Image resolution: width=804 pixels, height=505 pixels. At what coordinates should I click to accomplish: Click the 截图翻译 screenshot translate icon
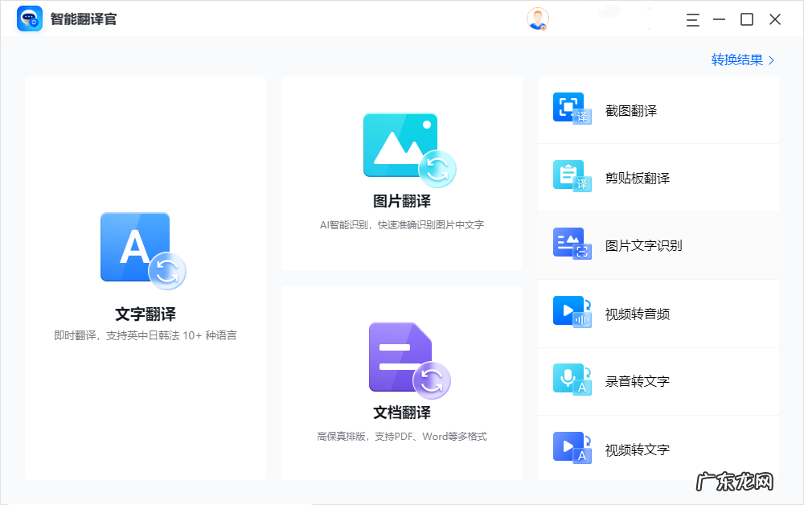pos(572,108)
